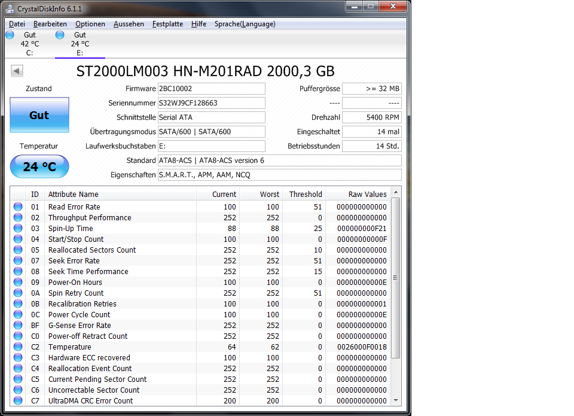
Task: Select the UltraDMA CRC Error Count name
Action: click(x=90, y=400)
